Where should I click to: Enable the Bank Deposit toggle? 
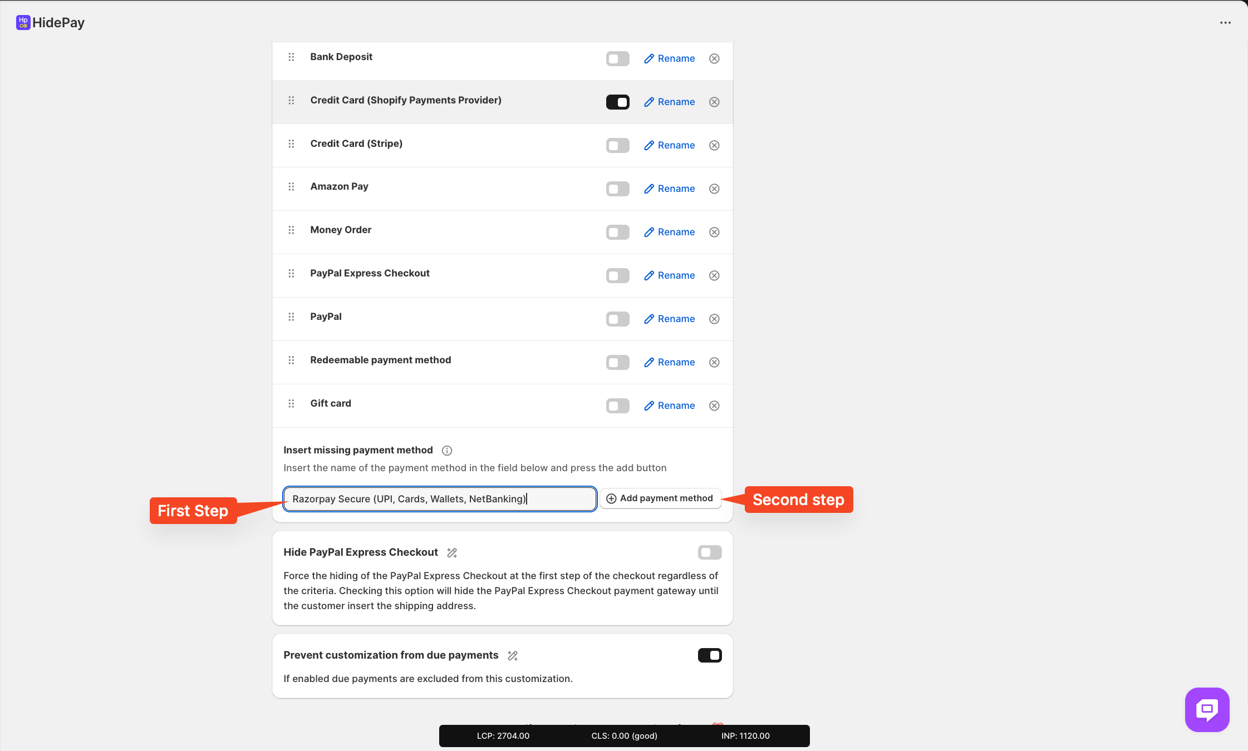(617, 58)
